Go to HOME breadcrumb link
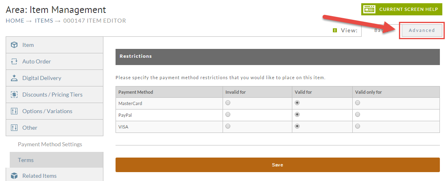448x181 pixels. coord(15,21)
